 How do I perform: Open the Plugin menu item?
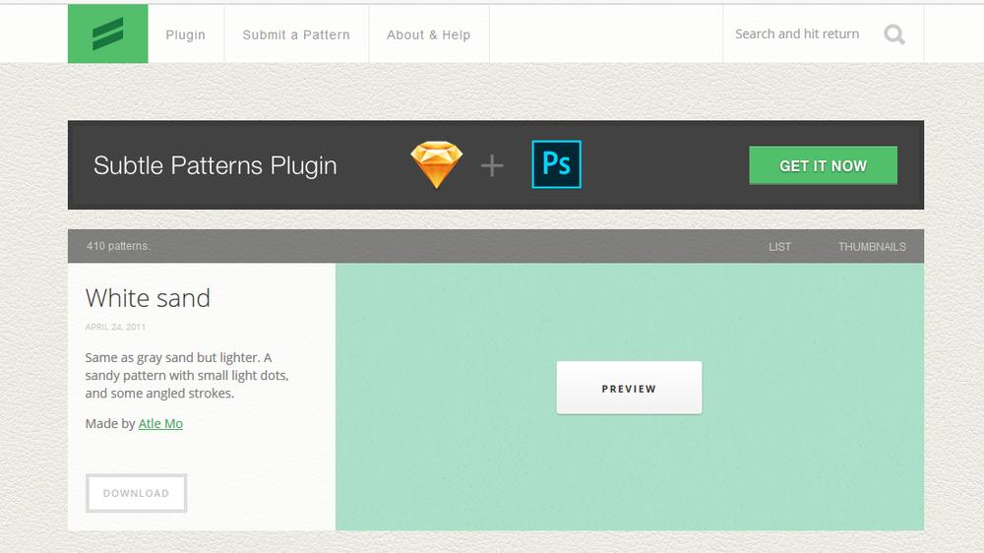pos(185,35)
